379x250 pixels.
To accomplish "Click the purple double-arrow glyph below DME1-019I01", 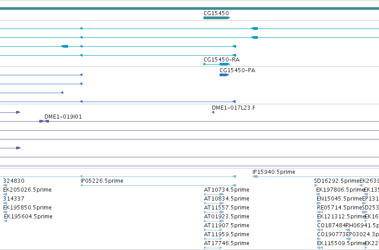I will pos(44,121).
